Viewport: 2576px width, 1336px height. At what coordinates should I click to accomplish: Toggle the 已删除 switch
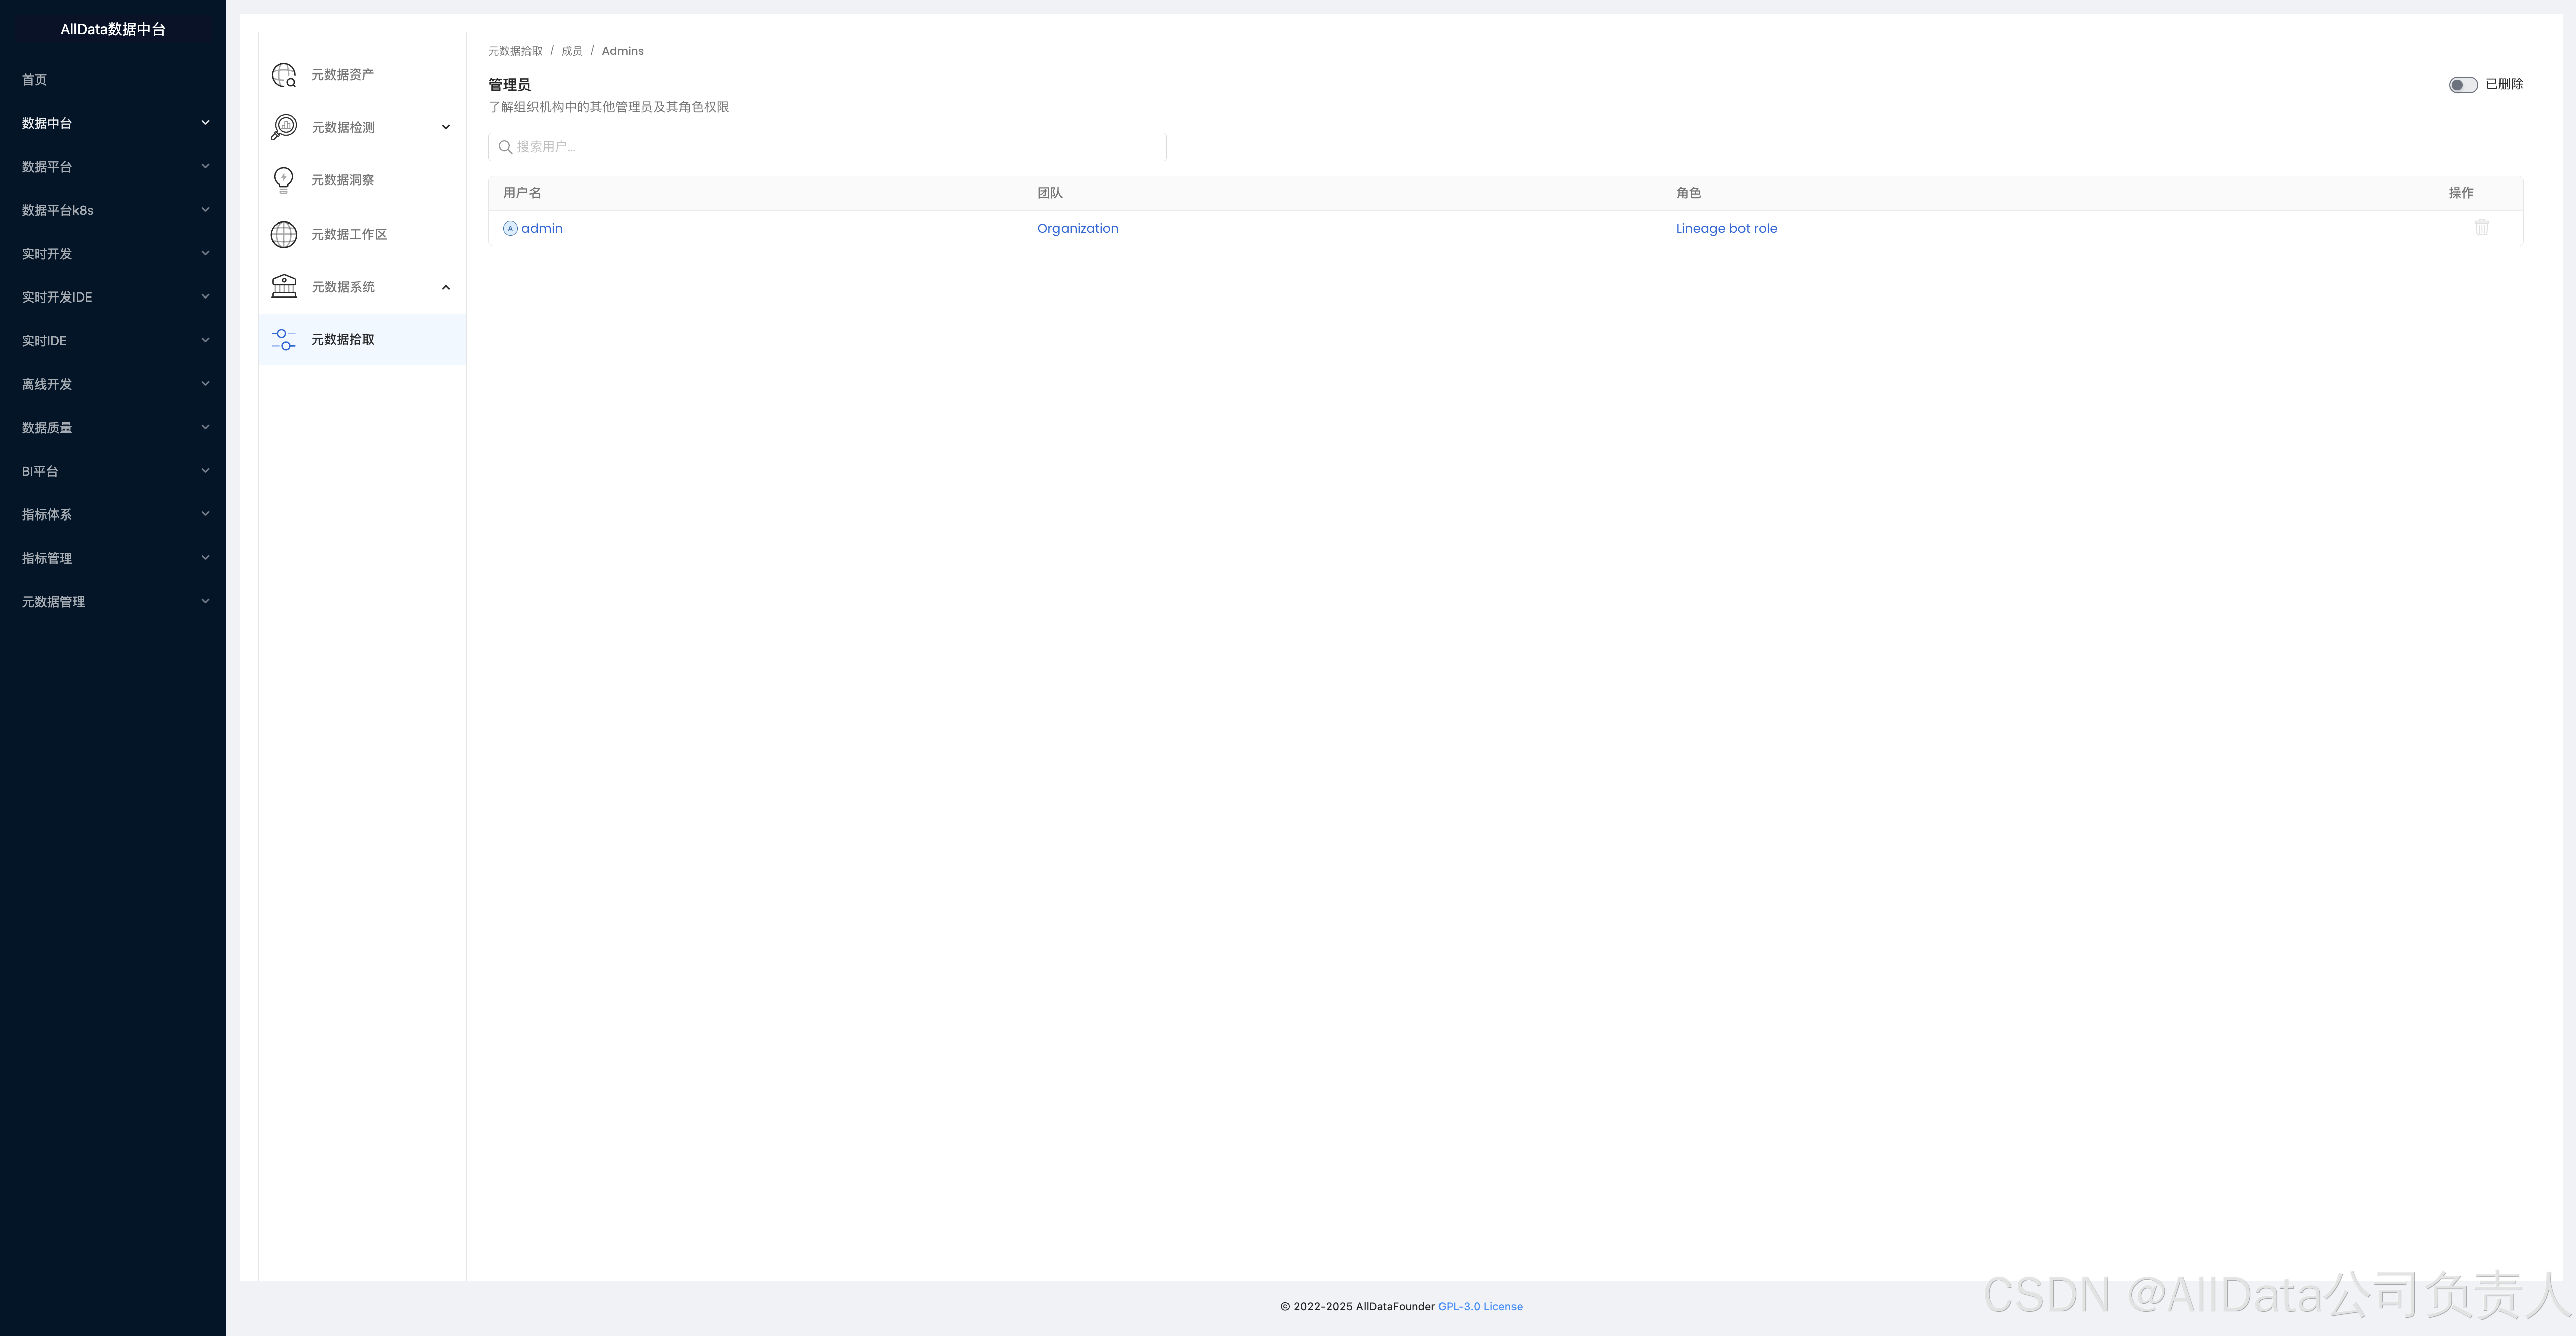(2462, 85)
